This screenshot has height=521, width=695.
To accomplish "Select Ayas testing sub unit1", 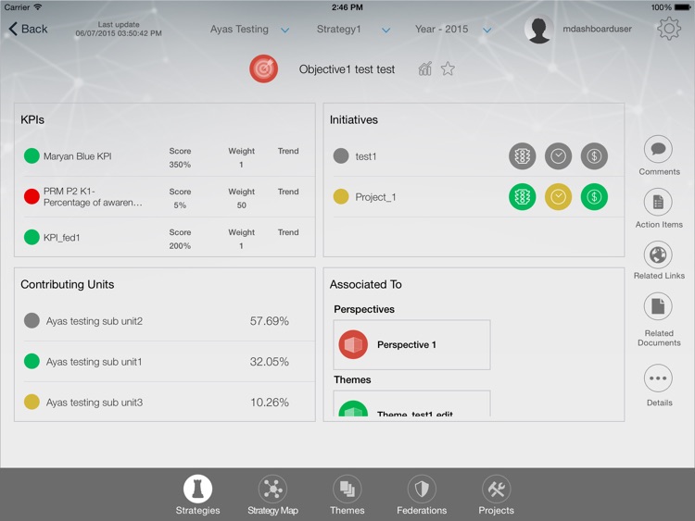I will tap(170, 362).
